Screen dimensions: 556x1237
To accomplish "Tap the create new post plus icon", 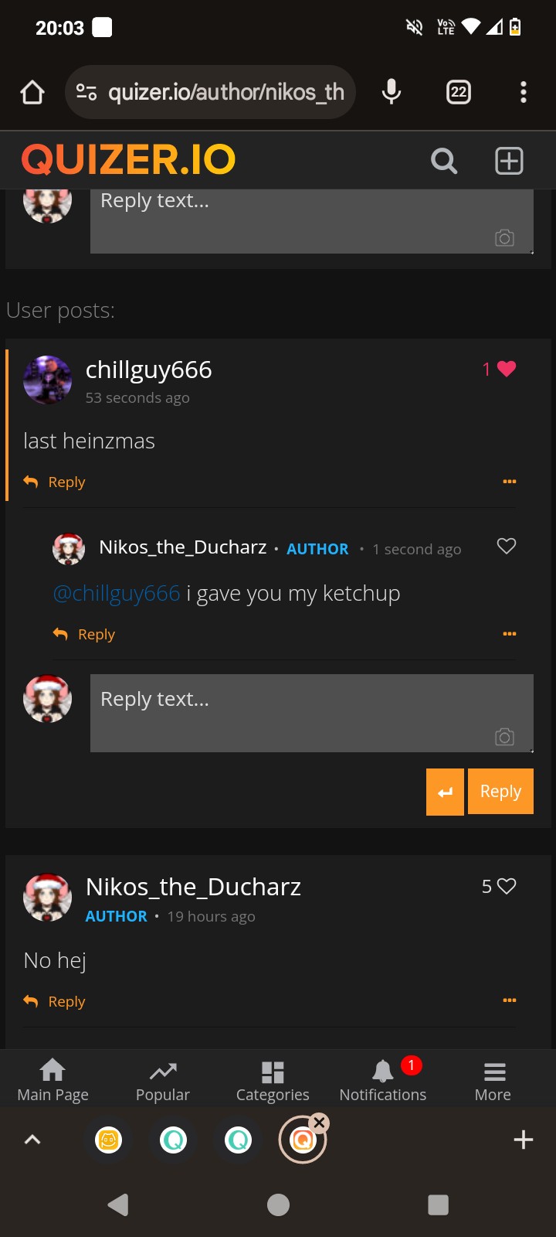I will [x=509, y=161].
